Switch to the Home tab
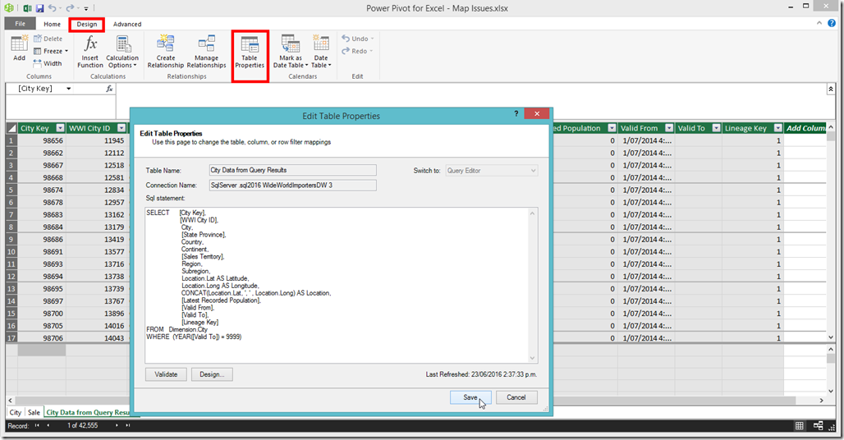 click(53, 24)
